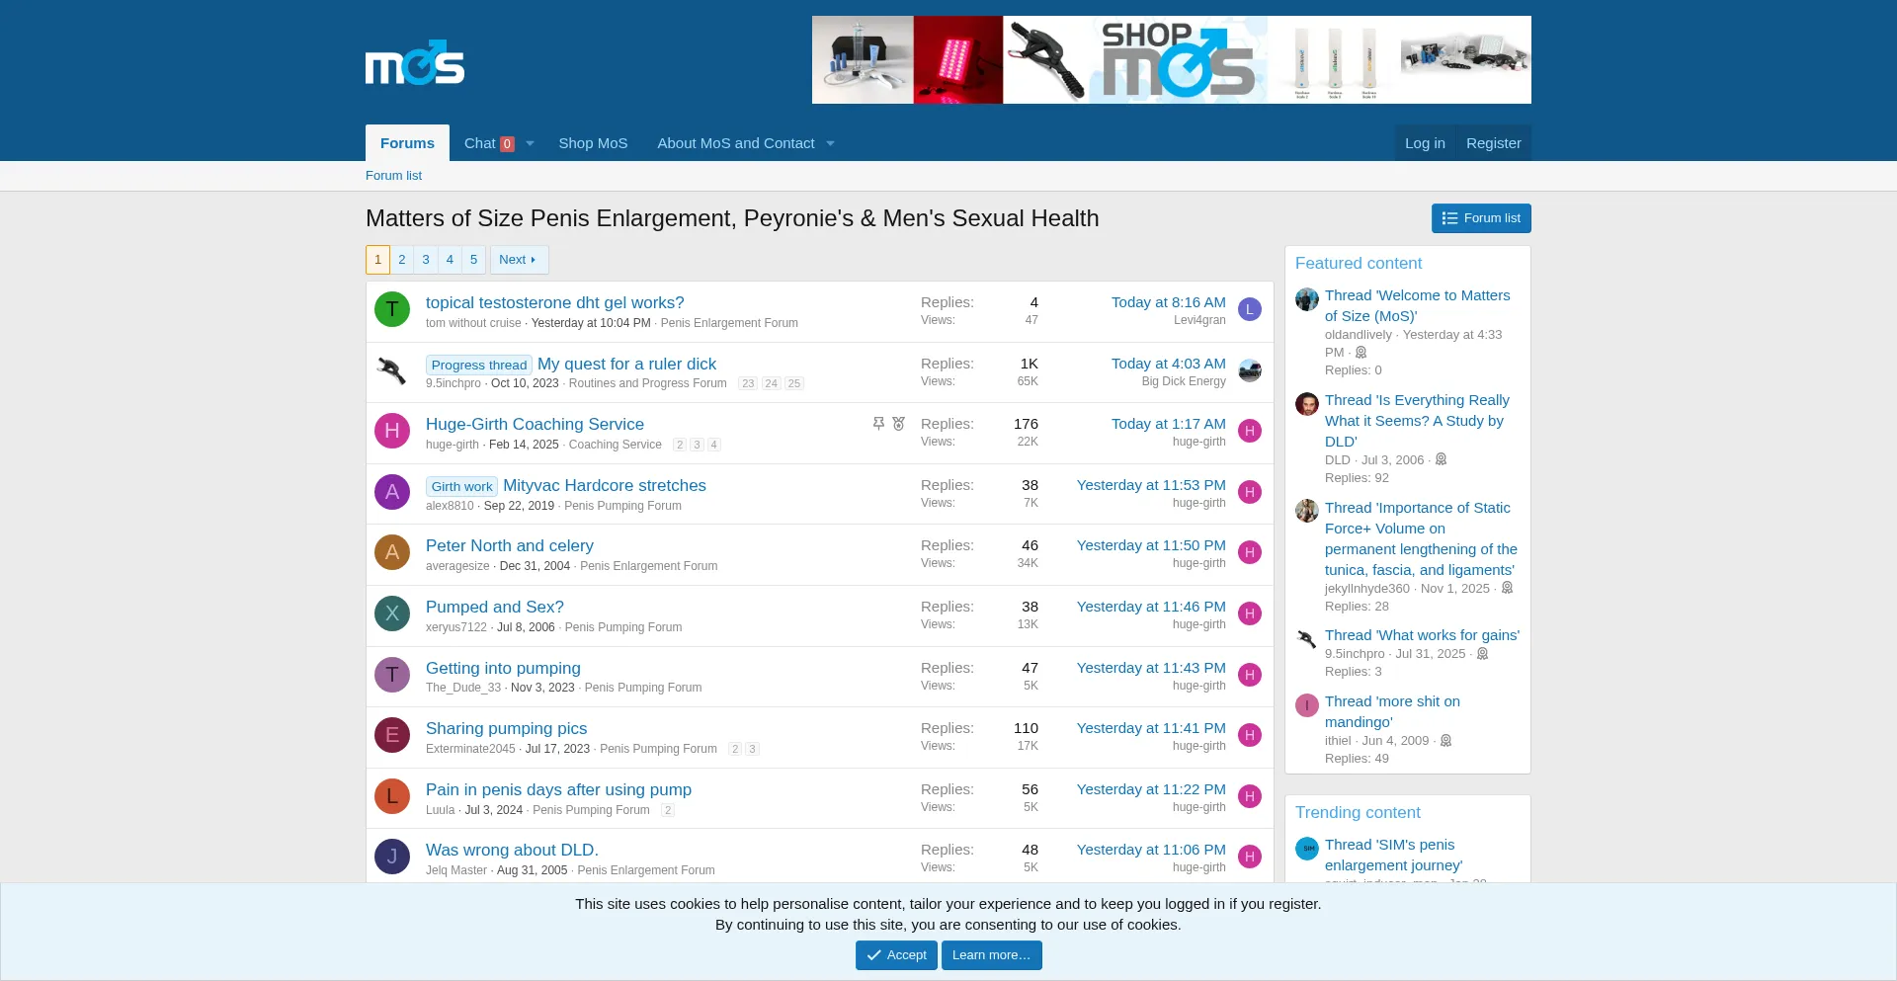Click the MoS logo in header
This screenshot has width=1897, height=981.
414,63
